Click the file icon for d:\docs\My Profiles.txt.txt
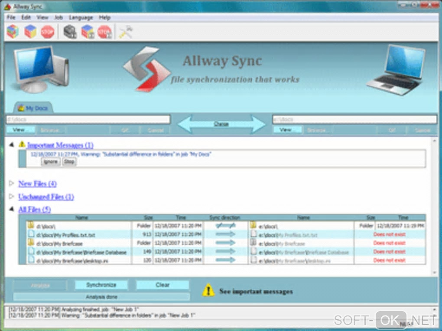Viewport: 442px width, 331px height. click(x=31, y=234)
